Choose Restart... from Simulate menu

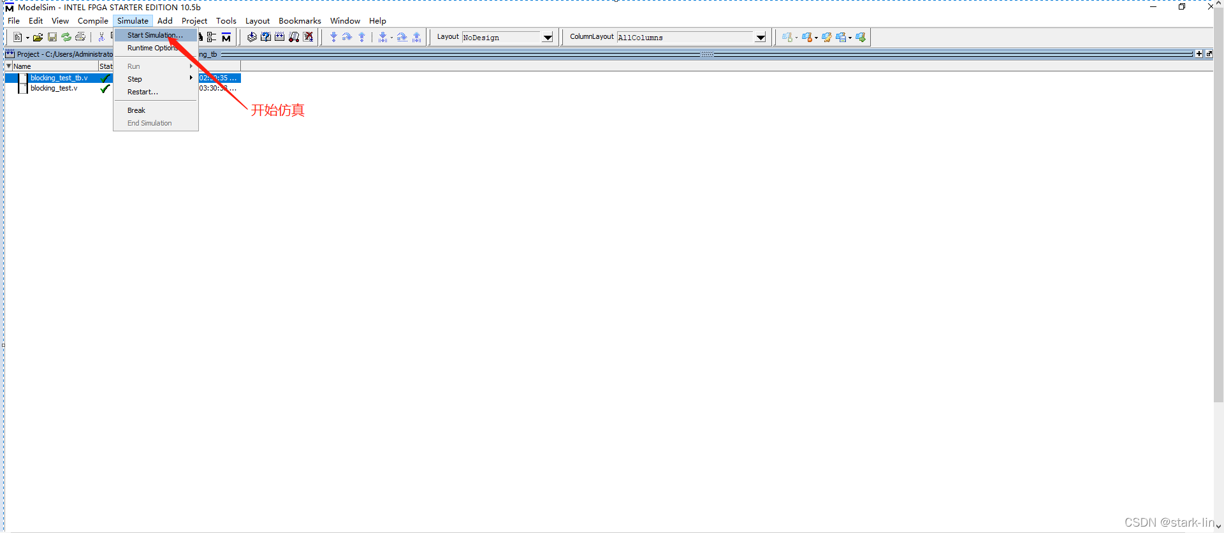pos(156,92)
